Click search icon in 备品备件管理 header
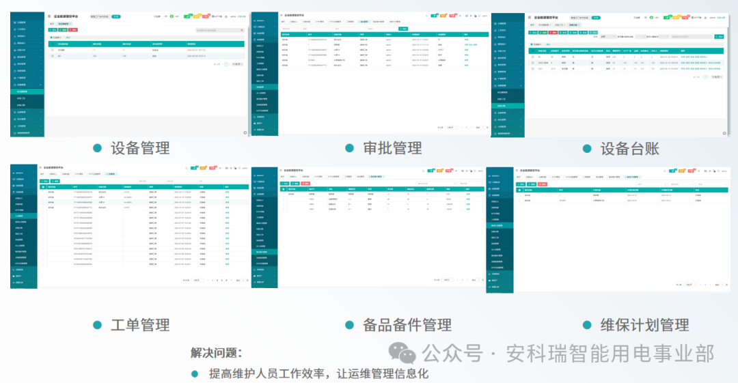Screen dimensions: 738x383 [x=423, y=171]
